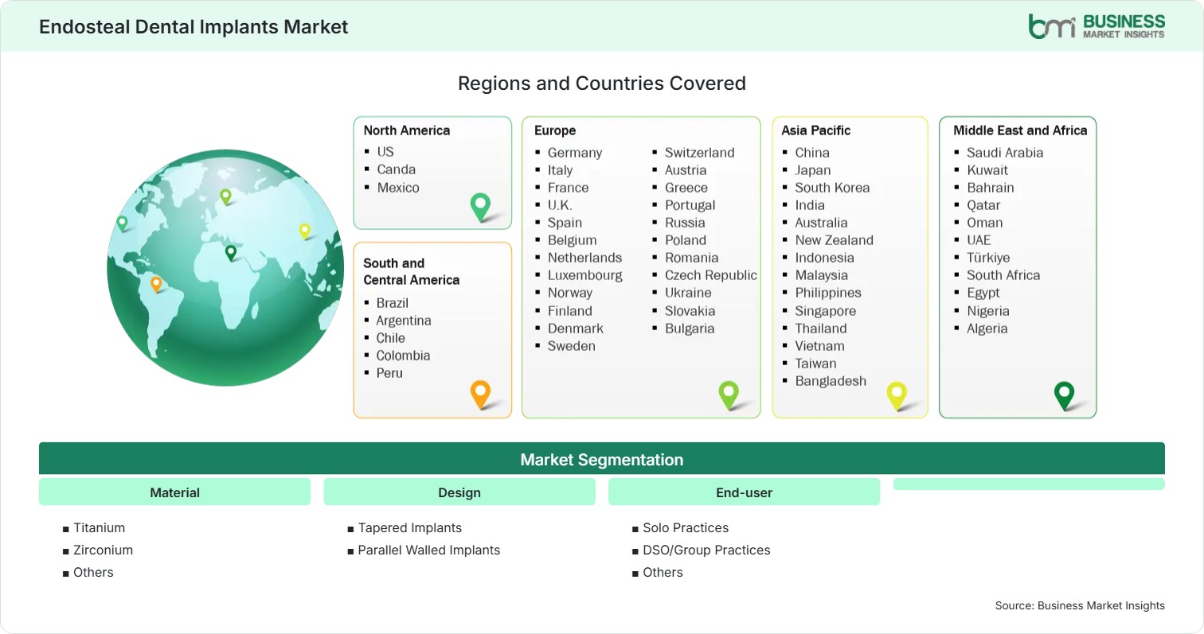Click New Zealand in Asia Pacific list
1204x634 pixels.
tap(834, 239)
